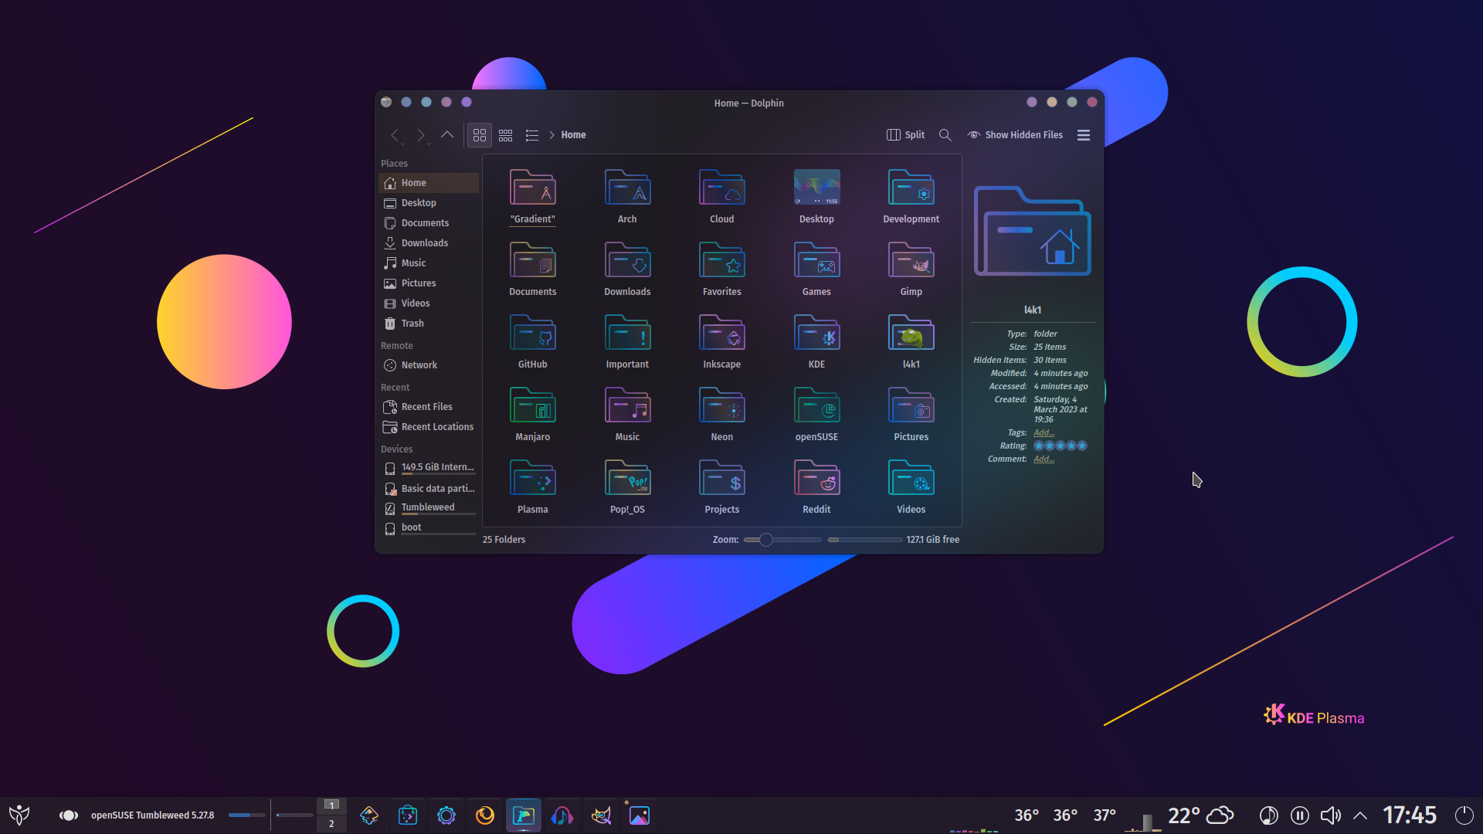Launch GIMP from the taskbar
Viewport: 1483px width, 834px height.
click(x=601, y=815)
